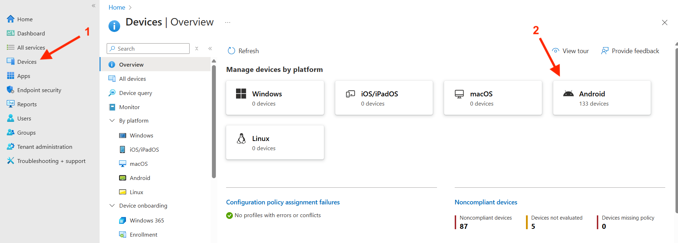
Task: Collapse the Devices submenu panel
Action: pyautogui.click(x=210, y=49)
